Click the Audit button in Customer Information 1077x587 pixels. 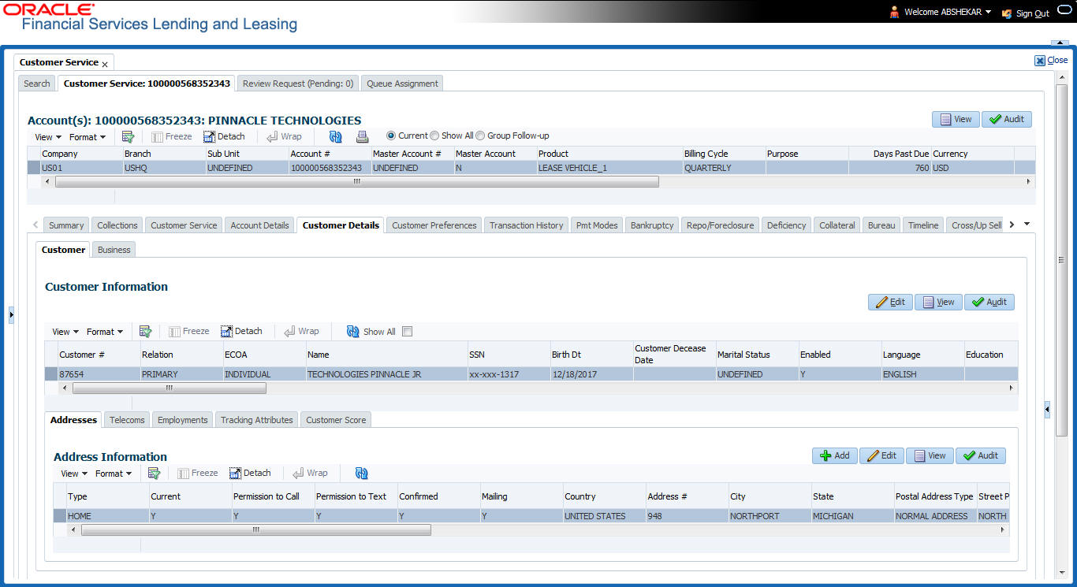989,302
